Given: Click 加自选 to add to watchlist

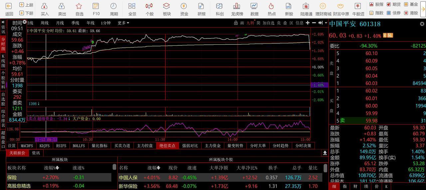Looking at the screenshot, I should click(268, 23).
